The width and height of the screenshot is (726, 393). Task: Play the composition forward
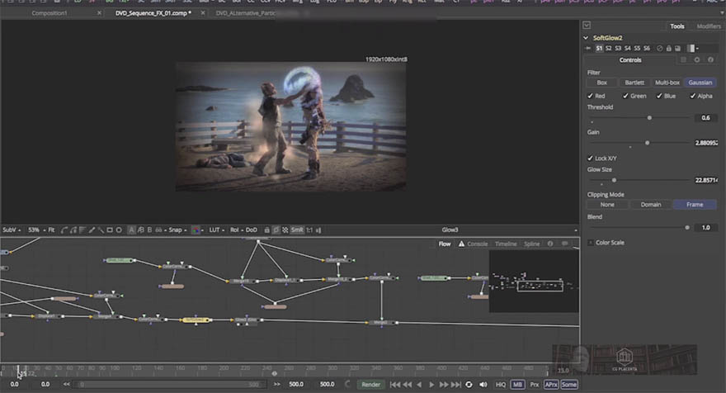(431, 384)
